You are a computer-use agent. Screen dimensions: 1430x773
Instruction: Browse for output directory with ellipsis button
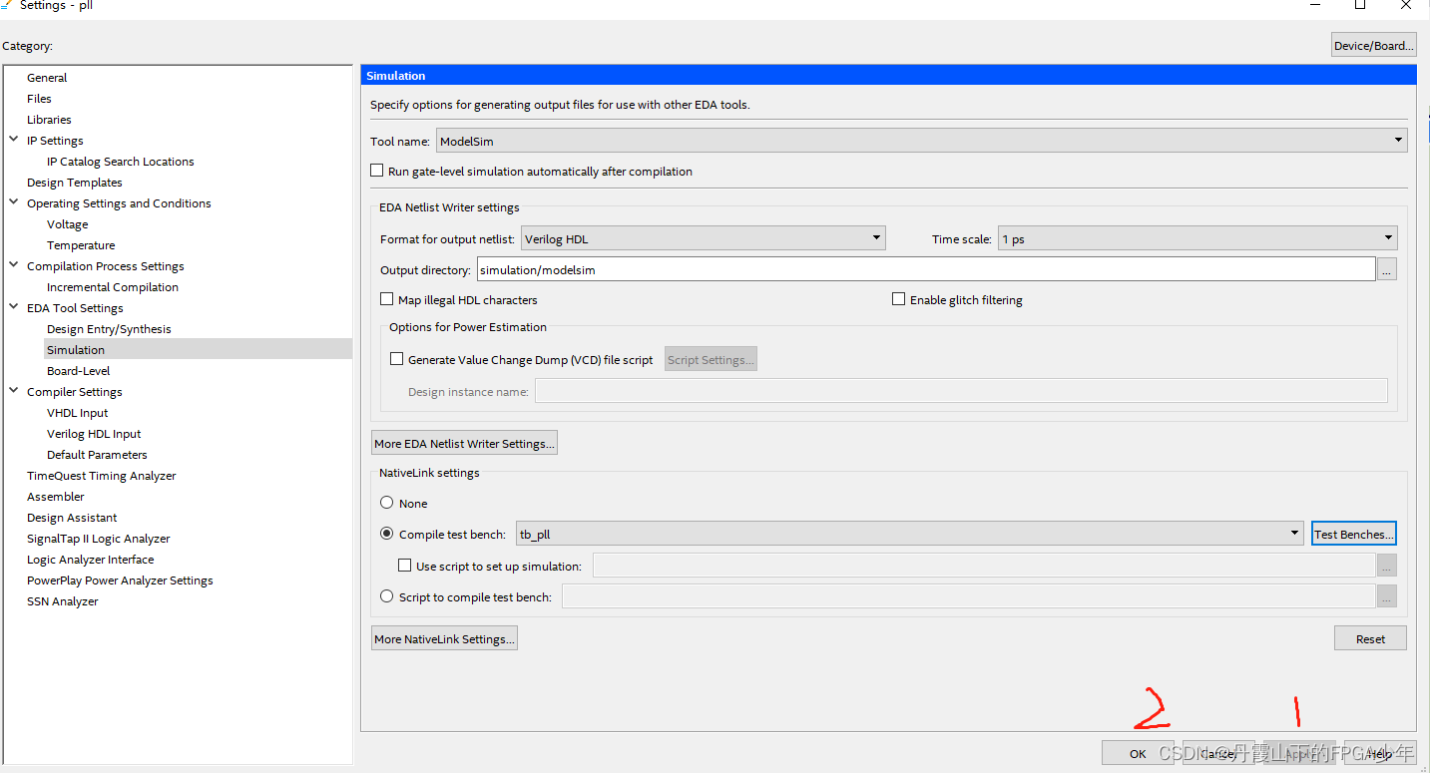[1386, 269]
